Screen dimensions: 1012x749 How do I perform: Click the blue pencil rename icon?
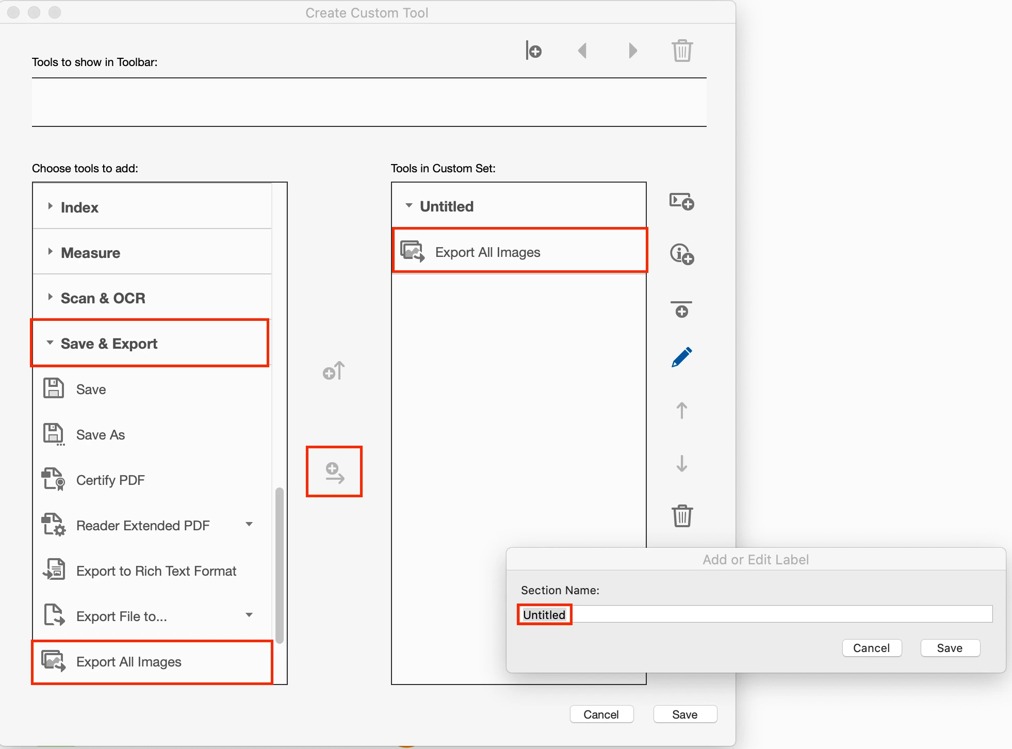[x=681, y=357]
